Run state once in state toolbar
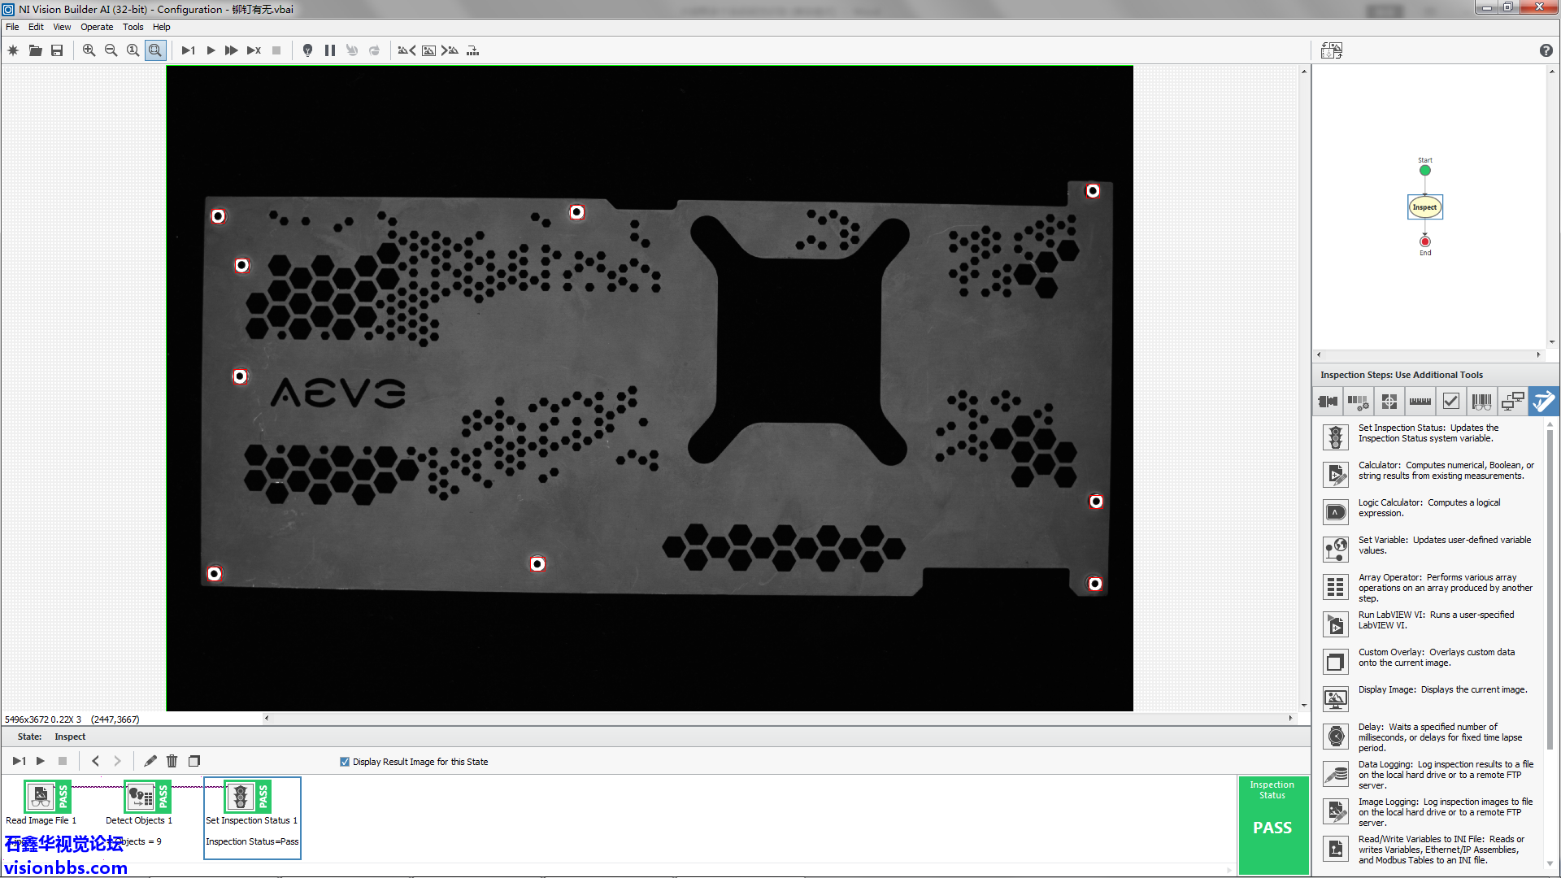 (x=19, y=761)
